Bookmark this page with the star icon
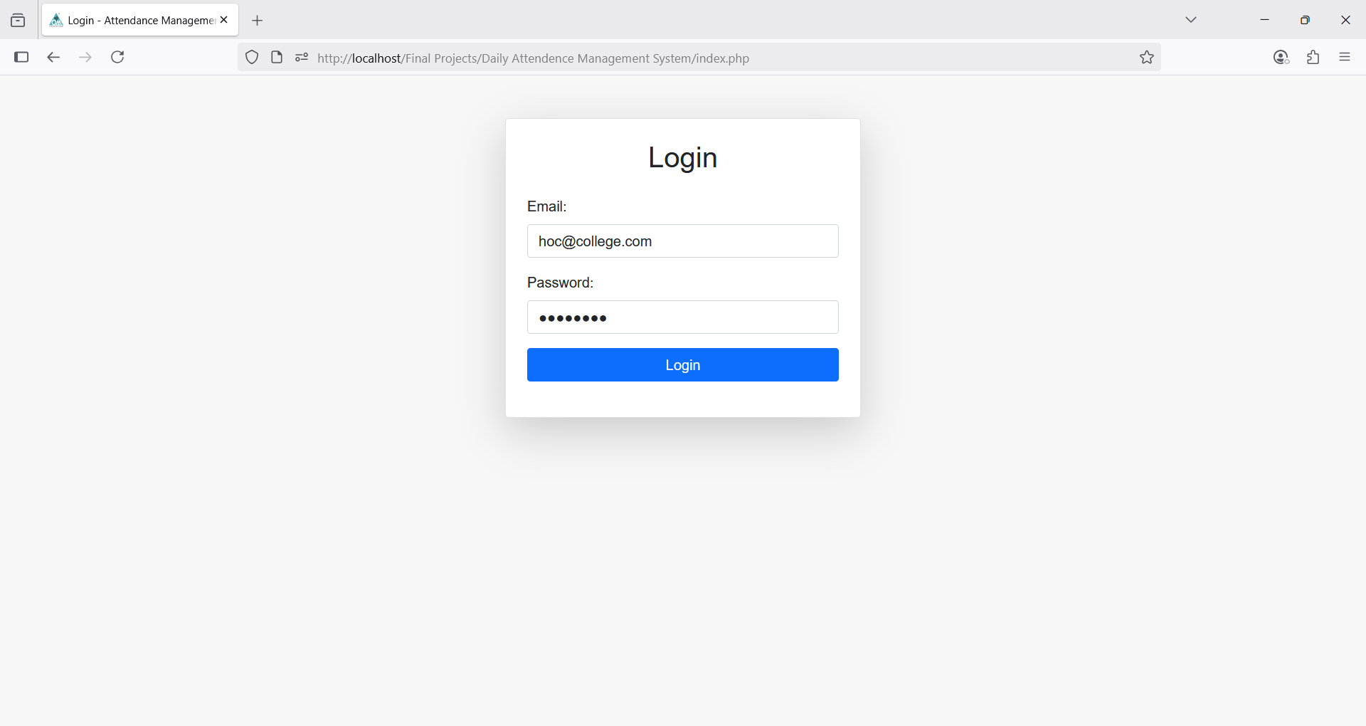Viewport: 1366px width, 726px height. coord(1146,58)
